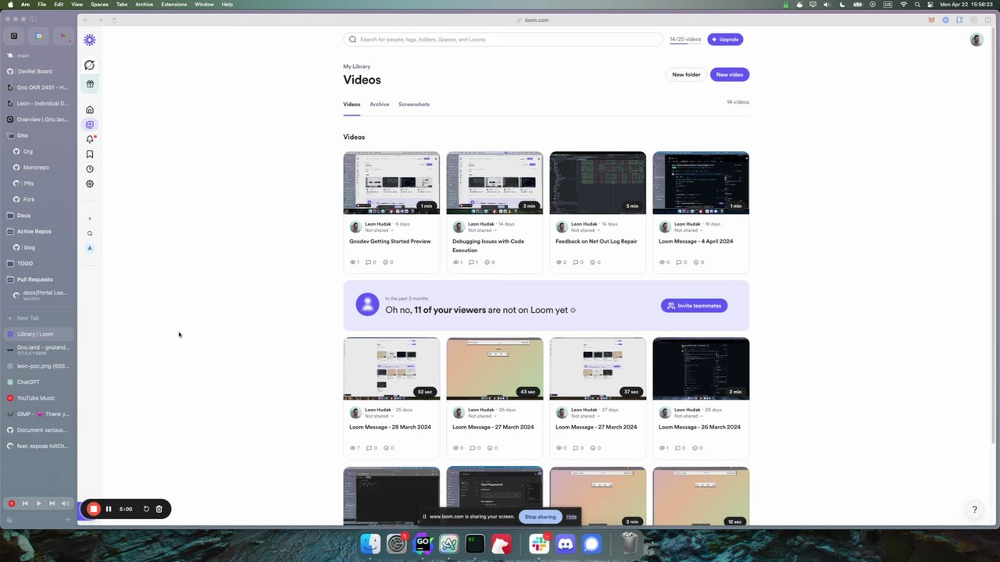Restart the Loom recording
The height and width of the screenshot is (562, 1000).
click(x=146, y=509)
